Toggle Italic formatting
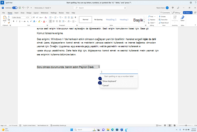 17,21
